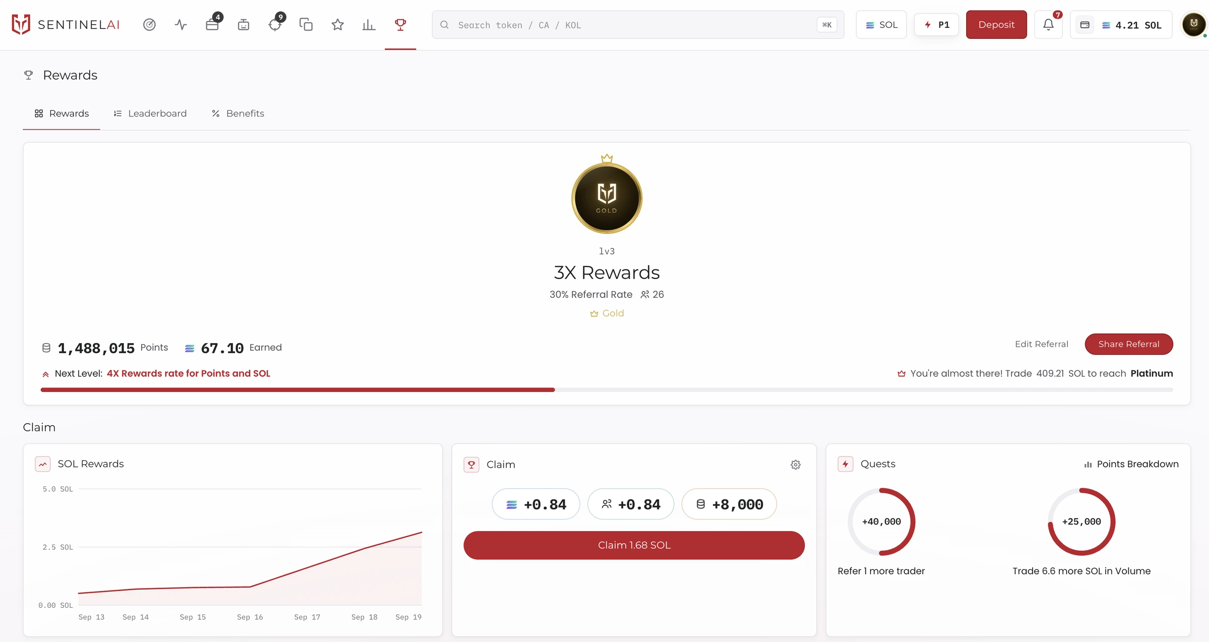Open the crosshair icon with badge 9
The image size is (1209, 642).
pyautogui.click(x=275, y=24)
